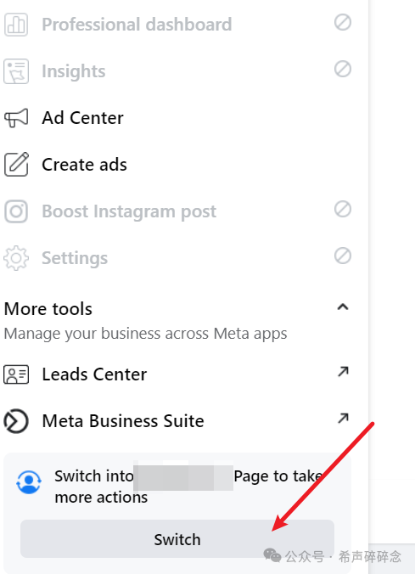The height and width of the screenshot is (574, 415).
Task: Click the Ad Center megaphone icon
Action: pyautogui.click(x=16, y=118)
